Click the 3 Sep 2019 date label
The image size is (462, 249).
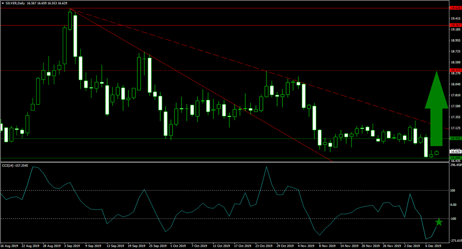coord(72,245)
